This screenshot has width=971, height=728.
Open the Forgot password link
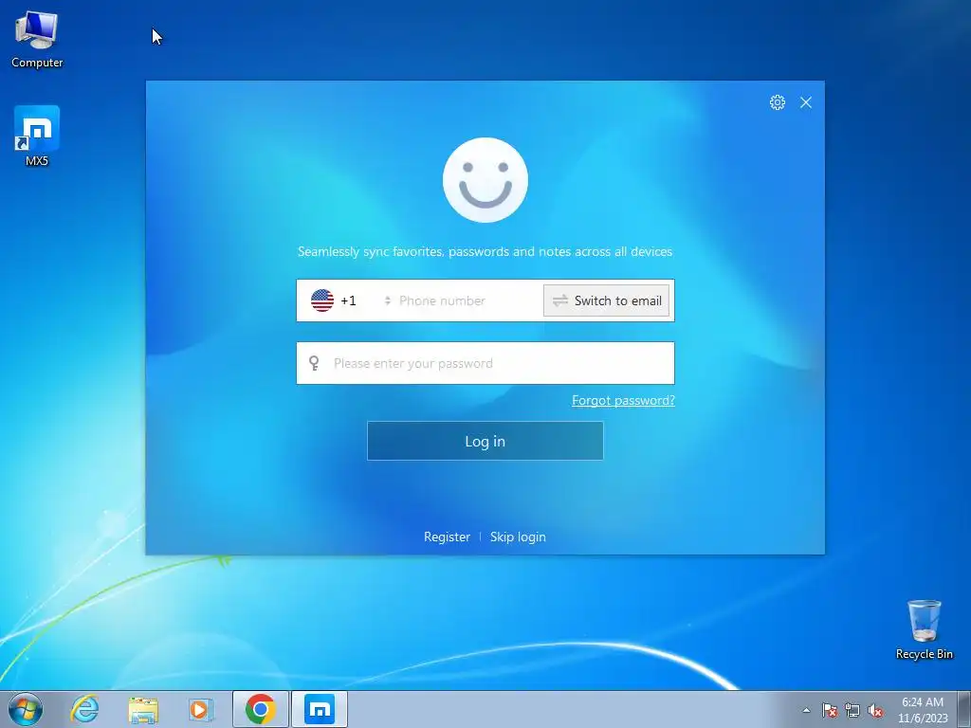[623, 401]
